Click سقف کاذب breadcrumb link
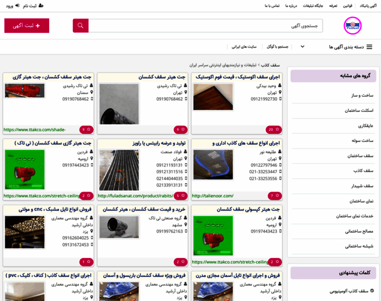The image size is (381, 301). (x=270, y=65)
